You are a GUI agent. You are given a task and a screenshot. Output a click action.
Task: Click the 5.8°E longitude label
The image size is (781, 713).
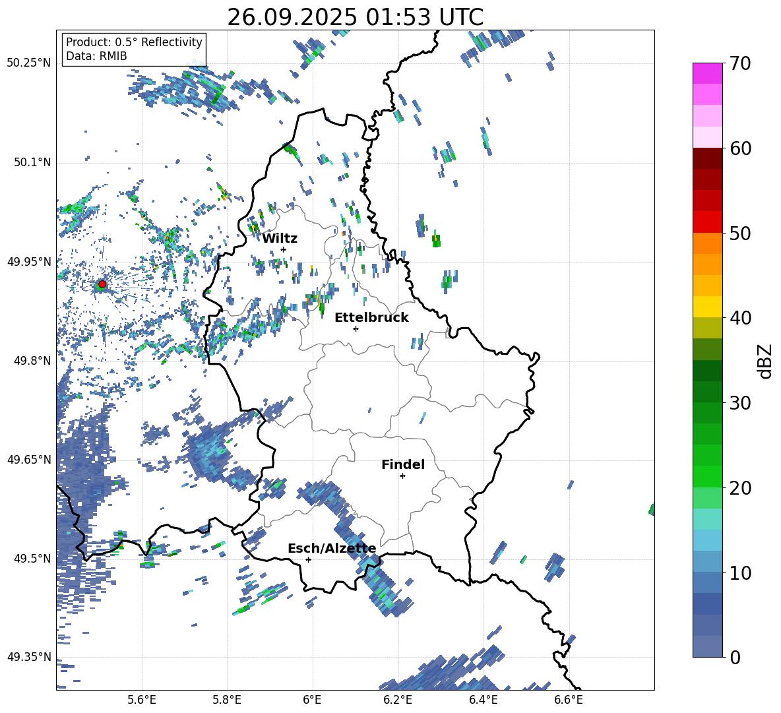pyautogui.click(x=227, y=700)
